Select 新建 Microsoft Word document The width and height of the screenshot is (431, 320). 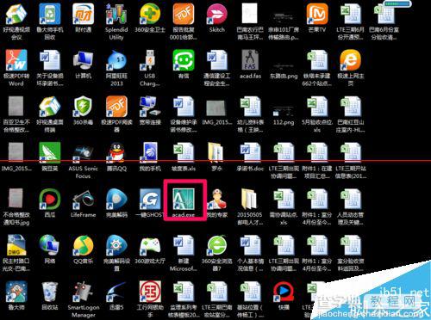pos(184,245)
